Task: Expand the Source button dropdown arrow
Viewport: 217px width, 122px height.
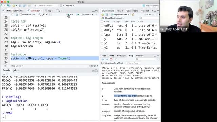Action: [93, 14]
